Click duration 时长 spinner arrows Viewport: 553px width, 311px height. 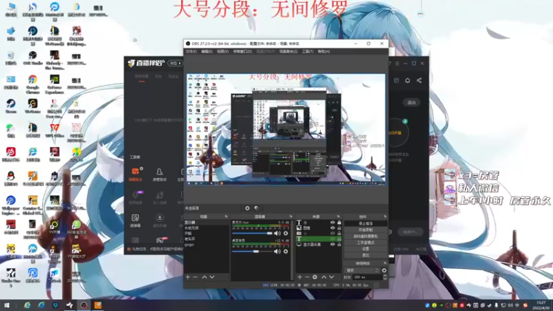point(385,278)
